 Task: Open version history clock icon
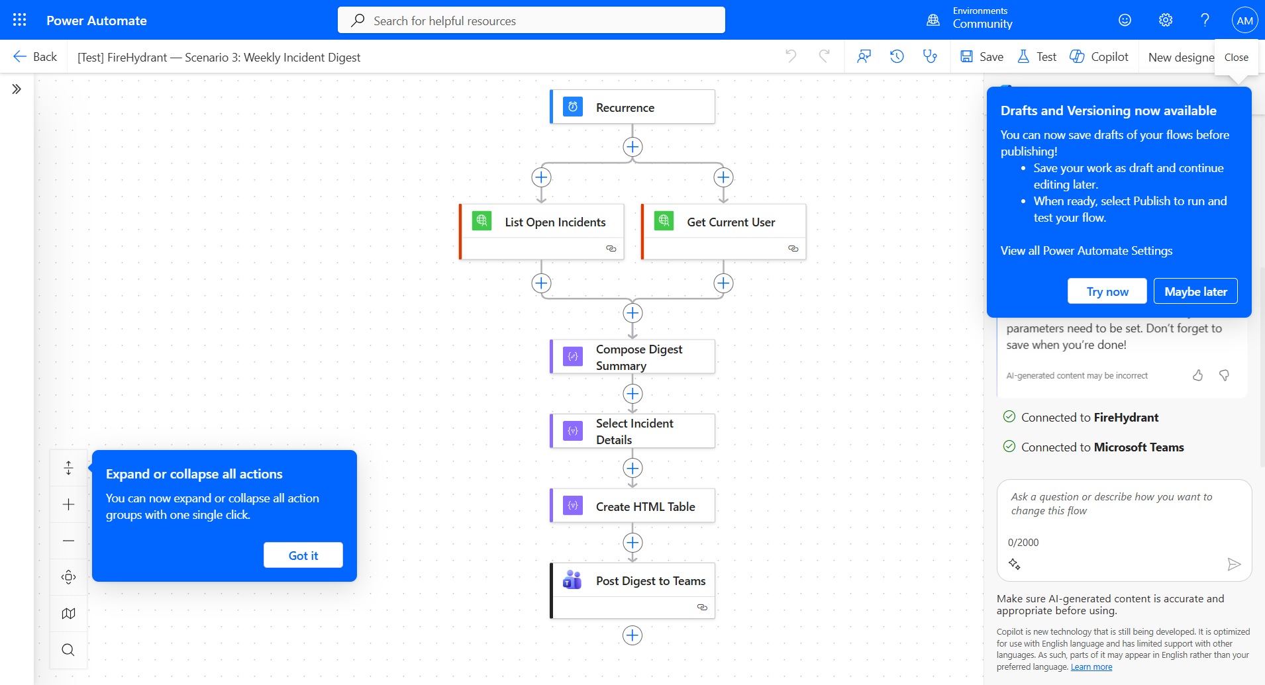point(897,56)
